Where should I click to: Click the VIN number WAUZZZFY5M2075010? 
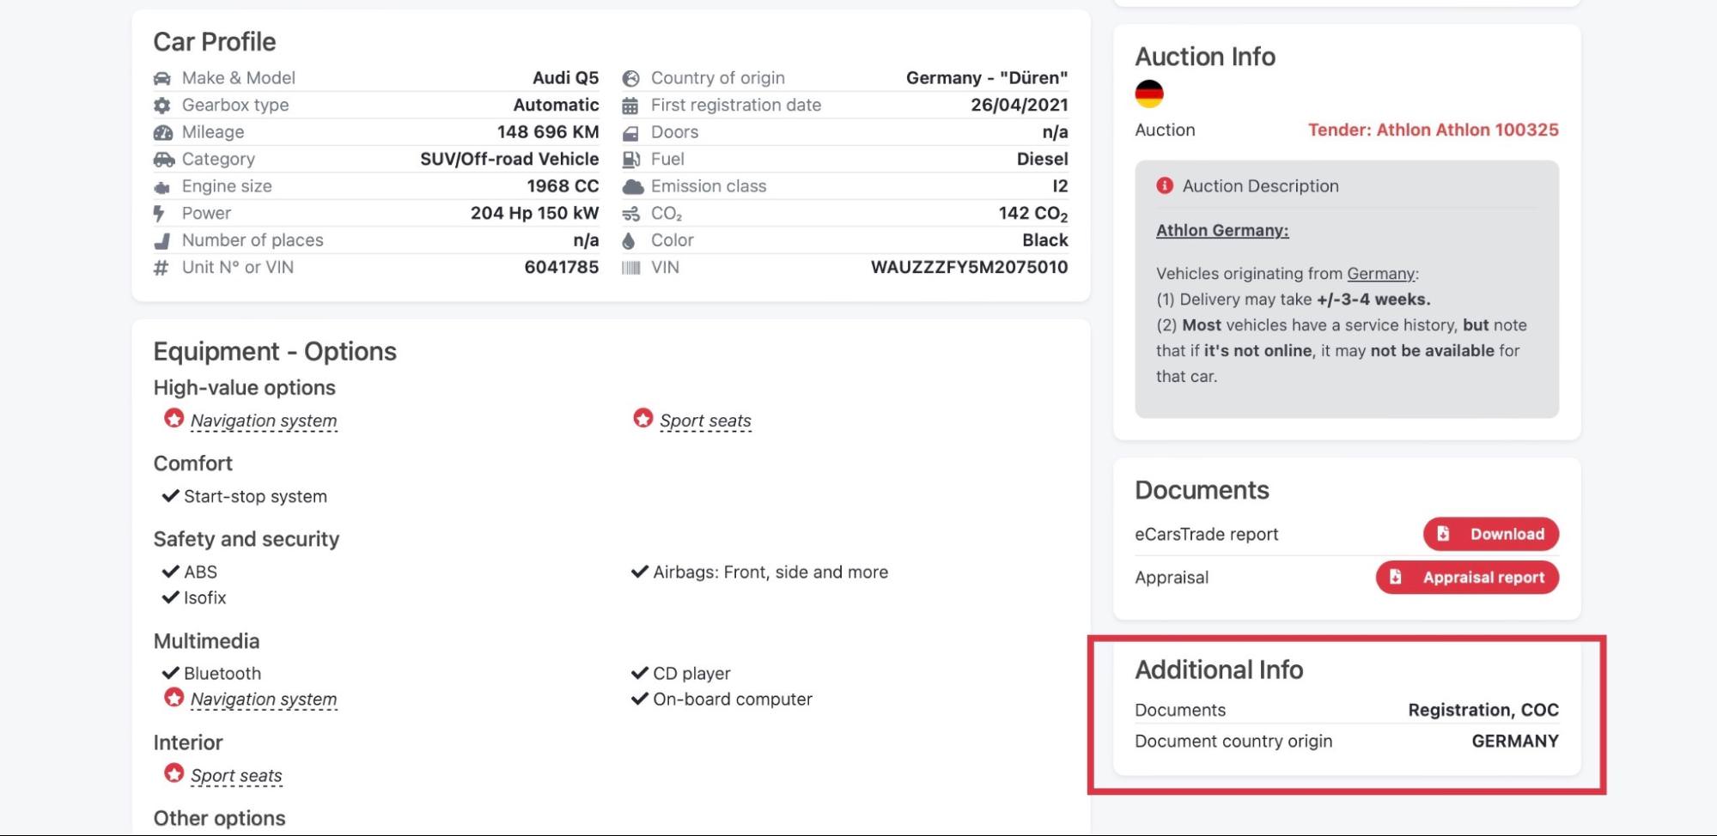[969, 267]
